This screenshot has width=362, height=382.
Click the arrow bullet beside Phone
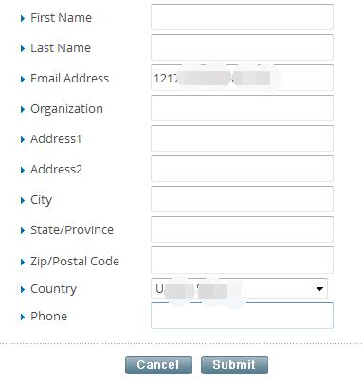pos(23,317)
